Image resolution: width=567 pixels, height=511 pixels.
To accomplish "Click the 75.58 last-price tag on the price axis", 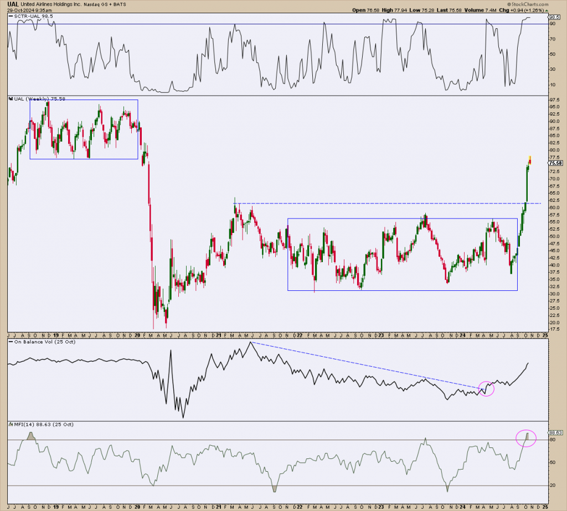I will pyautogui.click(x=555, y=163).
